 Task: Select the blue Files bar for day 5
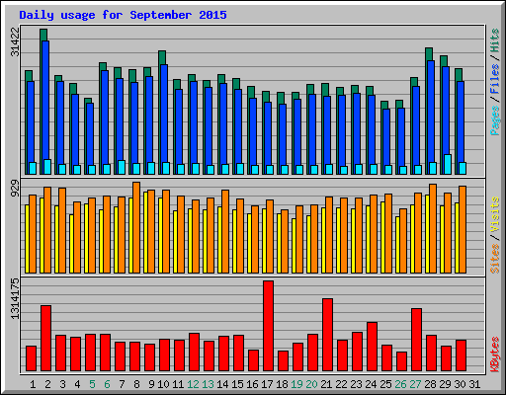[90, 134]
